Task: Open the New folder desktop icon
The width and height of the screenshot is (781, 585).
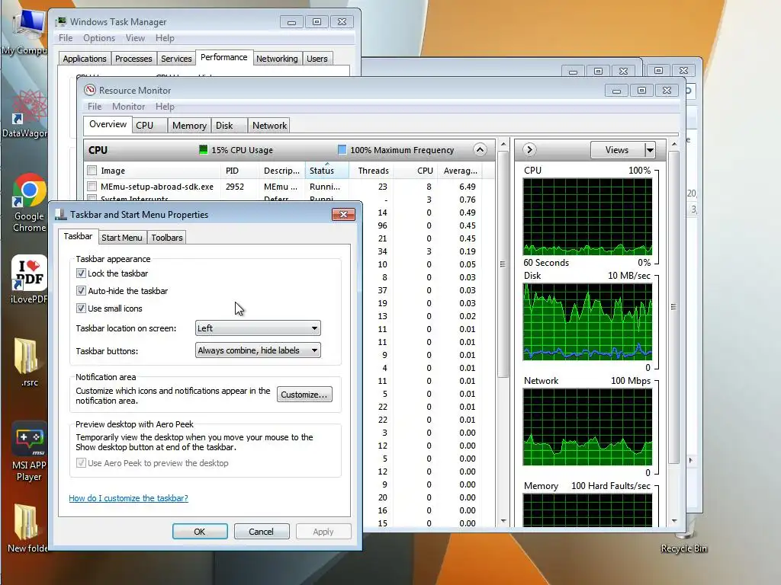Action: tap(27, 529)
